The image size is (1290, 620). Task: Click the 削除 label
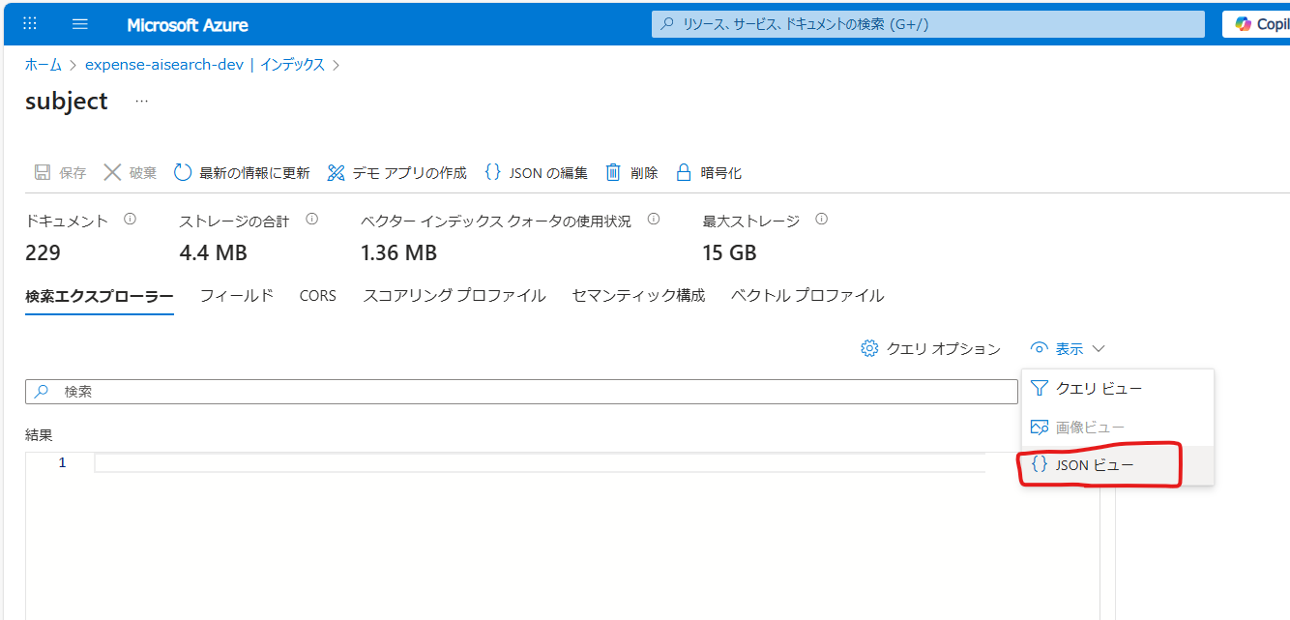point(644,173)
